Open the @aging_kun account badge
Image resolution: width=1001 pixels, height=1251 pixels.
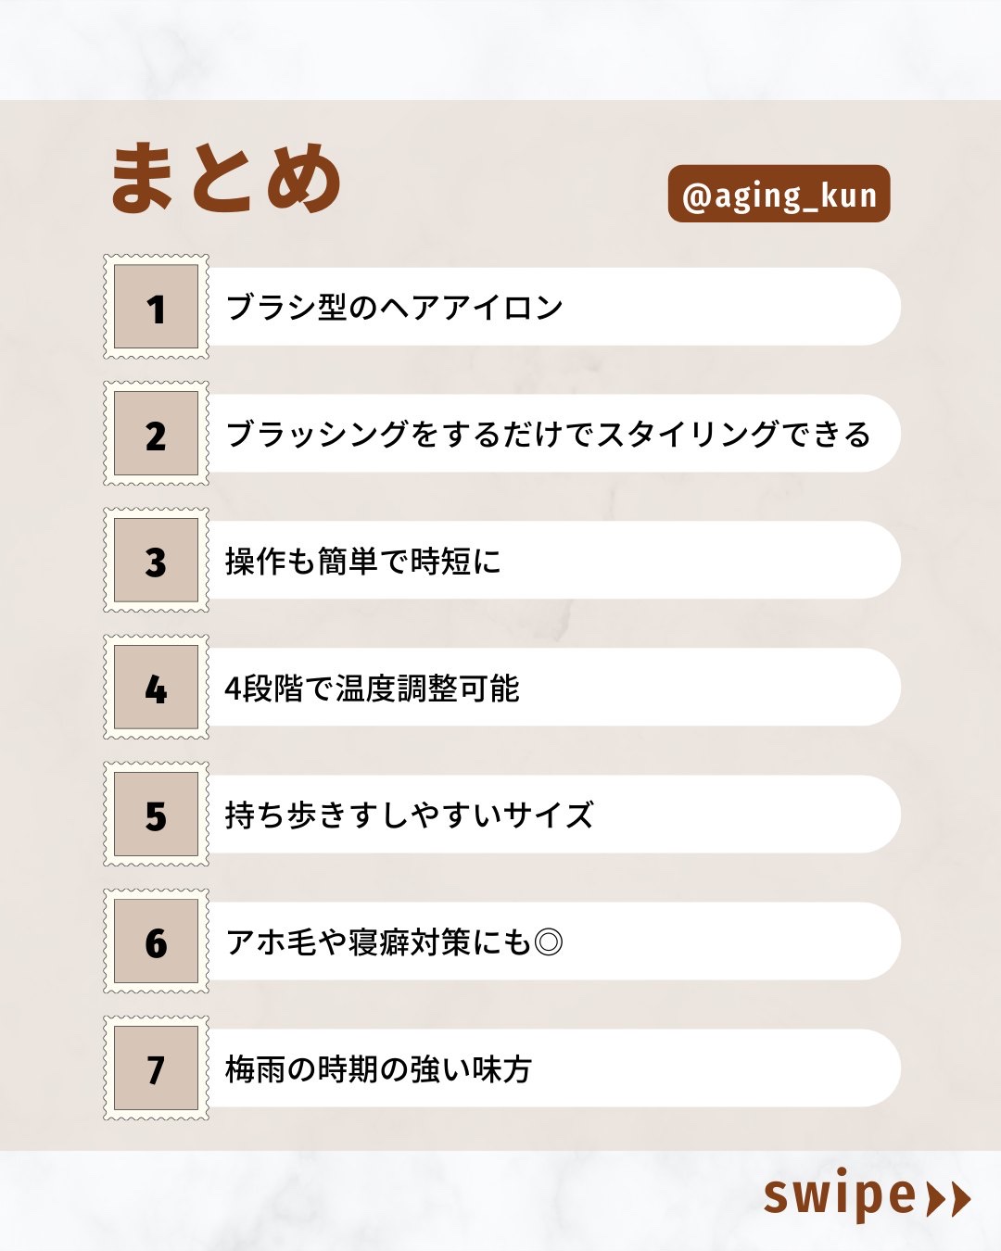(x=779, y=194)
